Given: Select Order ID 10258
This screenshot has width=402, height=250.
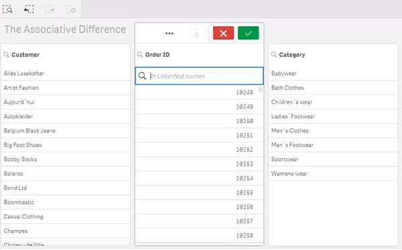Looking at the screenshot, I should click(x=199, y=235).
